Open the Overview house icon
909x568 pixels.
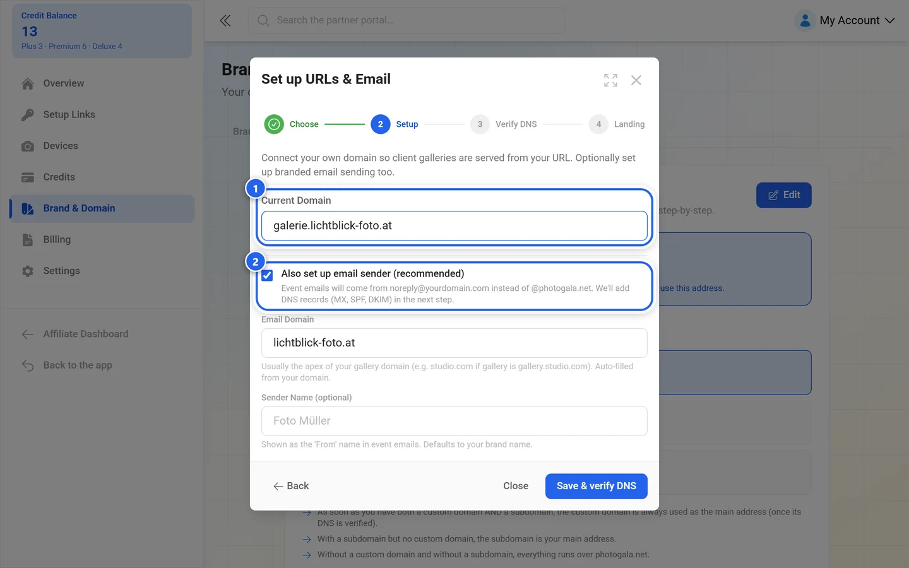28,83
